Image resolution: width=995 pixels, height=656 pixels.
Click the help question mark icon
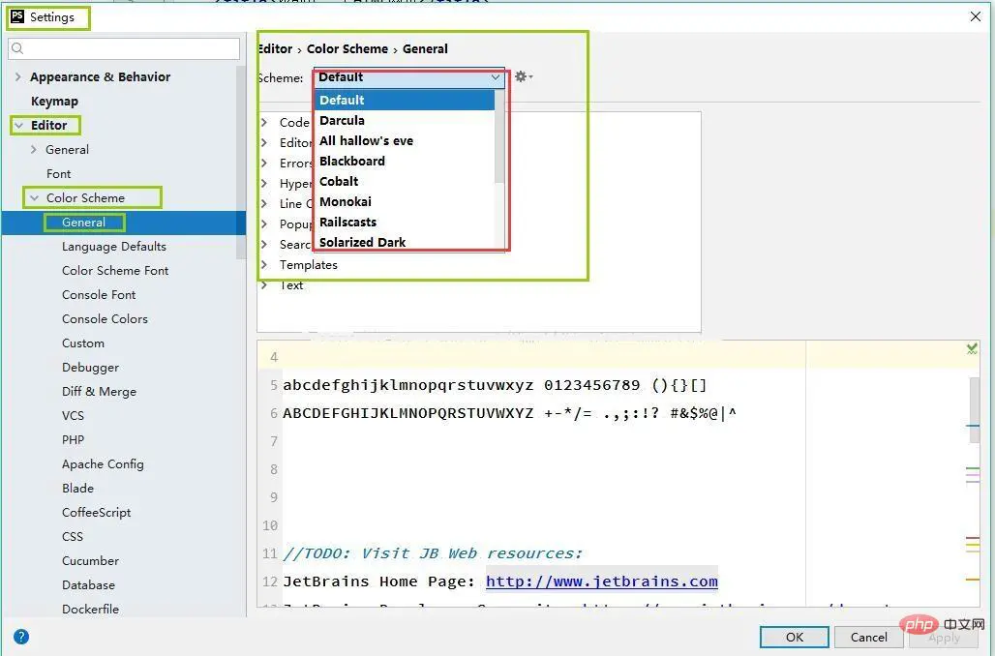click(21, 637)
